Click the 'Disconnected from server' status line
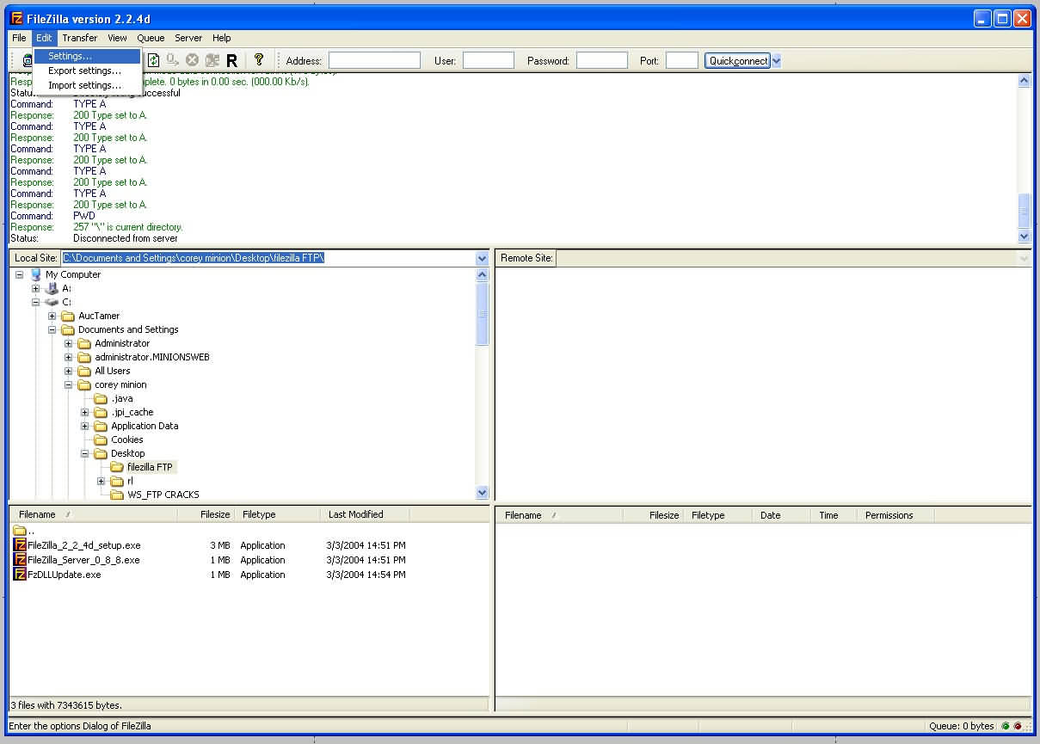This screenshot has width=1040, height=744. pyautogui.click(x=126, y=238)
